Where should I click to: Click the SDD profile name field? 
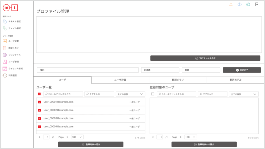tap(87, 70)
